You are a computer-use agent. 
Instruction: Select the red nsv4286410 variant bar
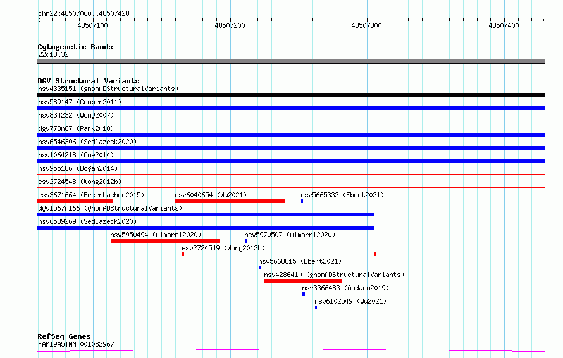[303, 281]
